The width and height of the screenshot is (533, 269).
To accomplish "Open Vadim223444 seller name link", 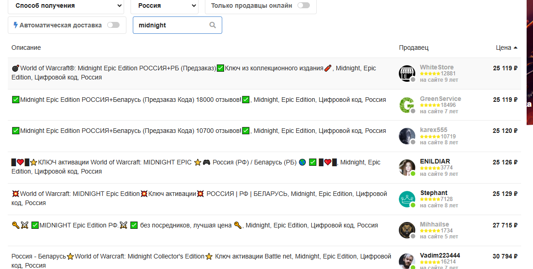I will [x=440, y=255].
